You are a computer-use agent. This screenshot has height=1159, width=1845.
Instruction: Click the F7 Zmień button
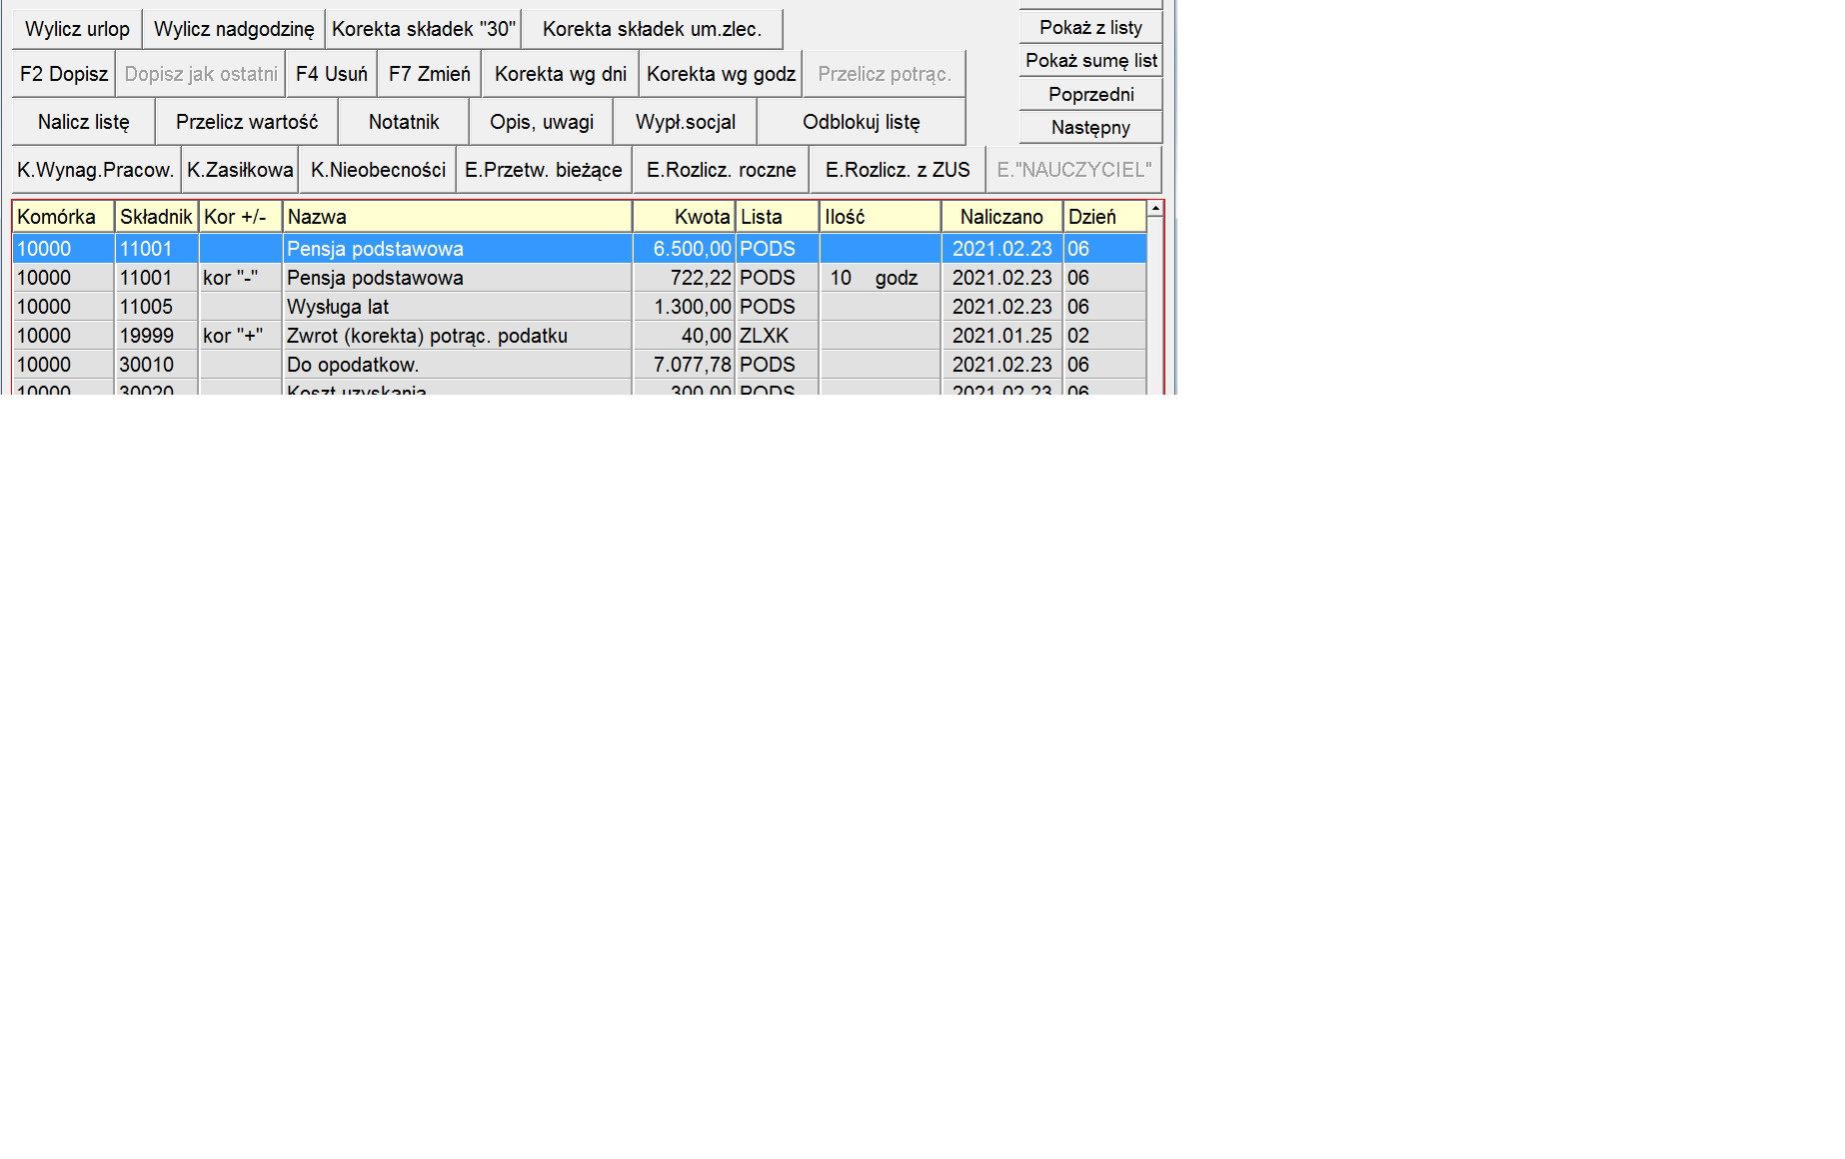tap(430, 74)
